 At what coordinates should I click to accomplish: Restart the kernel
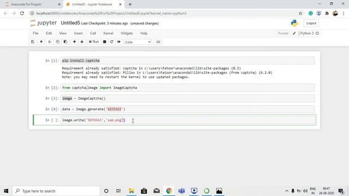pos(112,42)
